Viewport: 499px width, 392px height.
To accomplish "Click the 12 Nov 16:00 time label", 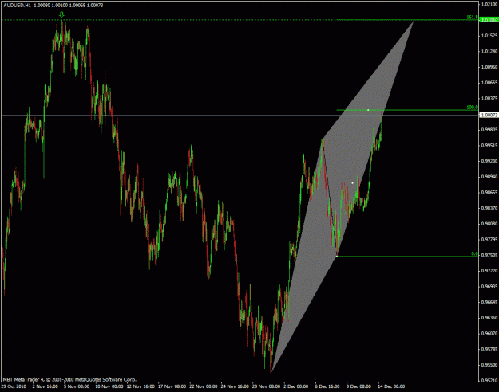I will [x=141, y=386].
